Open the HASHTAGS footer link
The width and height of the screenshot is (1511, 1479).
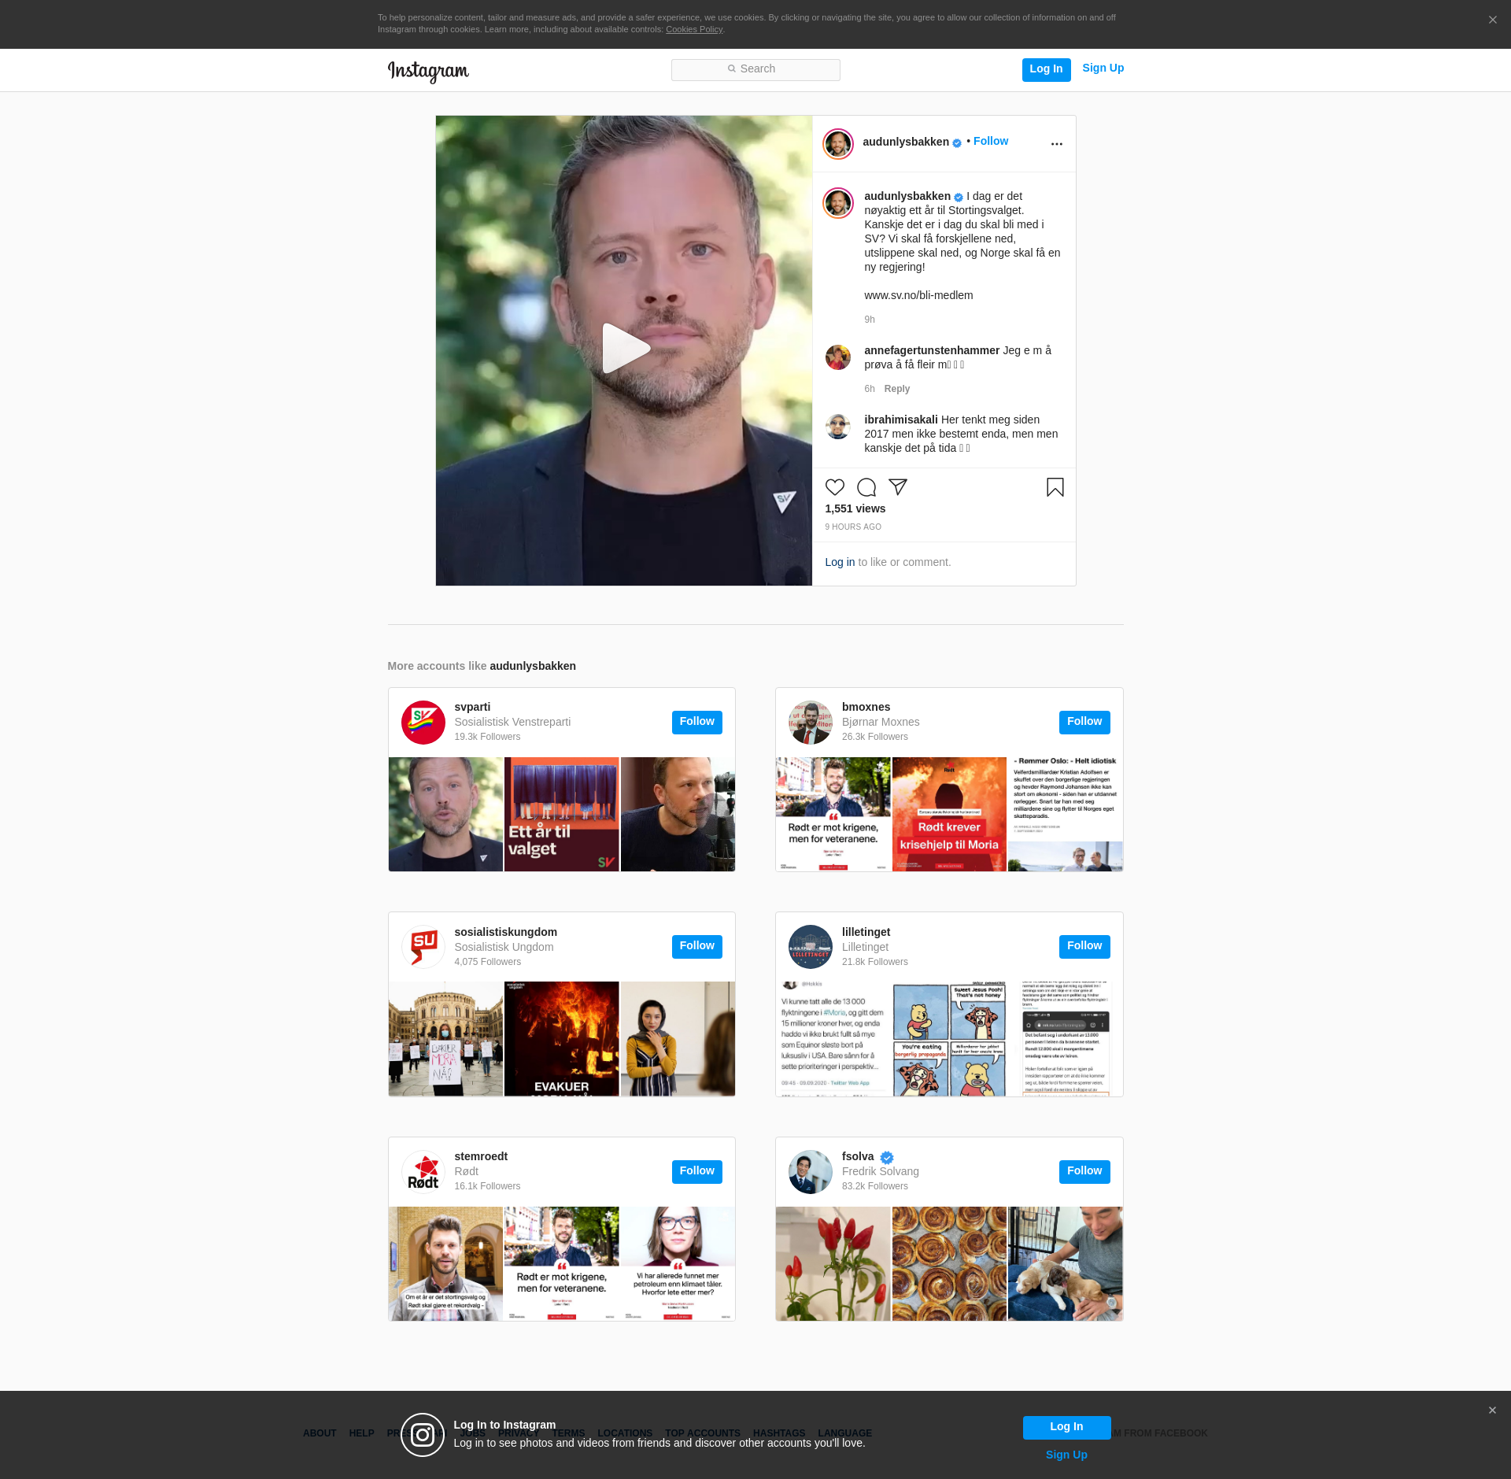click(779, 1433)
